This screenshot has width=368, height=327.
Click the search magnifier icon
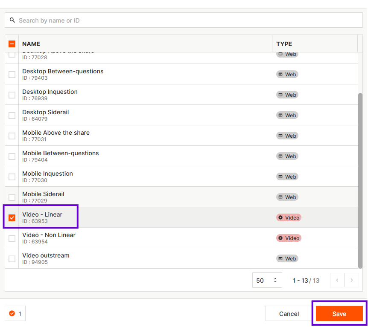(x=12, y=20)
